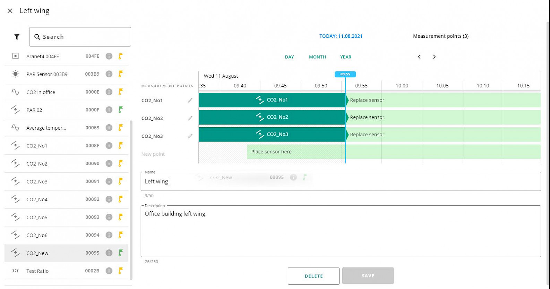Click pencil icon beside CO2_No3 point
Screen dimensions: 550x289
click(190, 136)
